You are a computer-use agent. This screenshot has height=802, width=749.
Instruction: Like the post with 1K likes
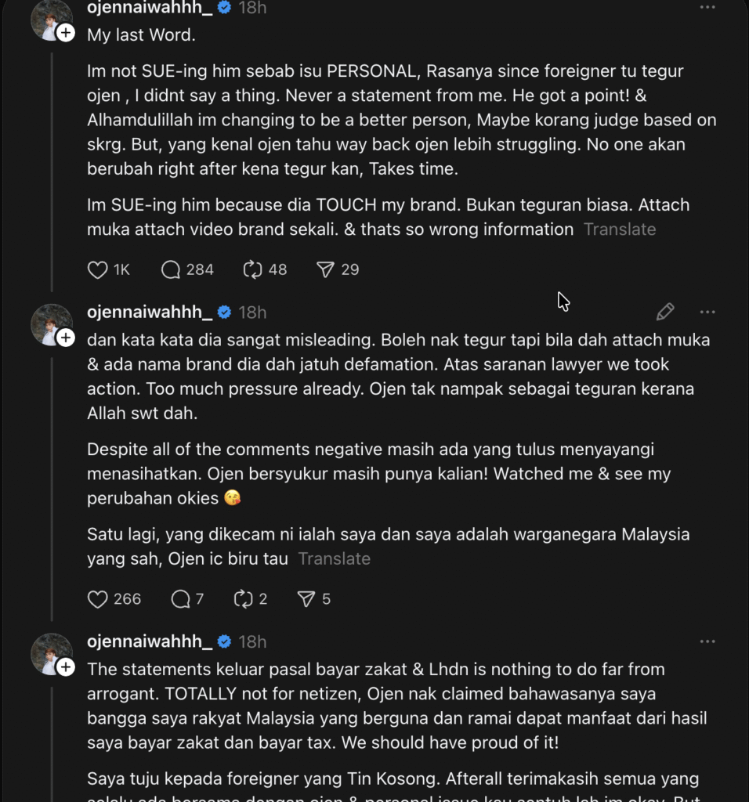click(98, 270)
